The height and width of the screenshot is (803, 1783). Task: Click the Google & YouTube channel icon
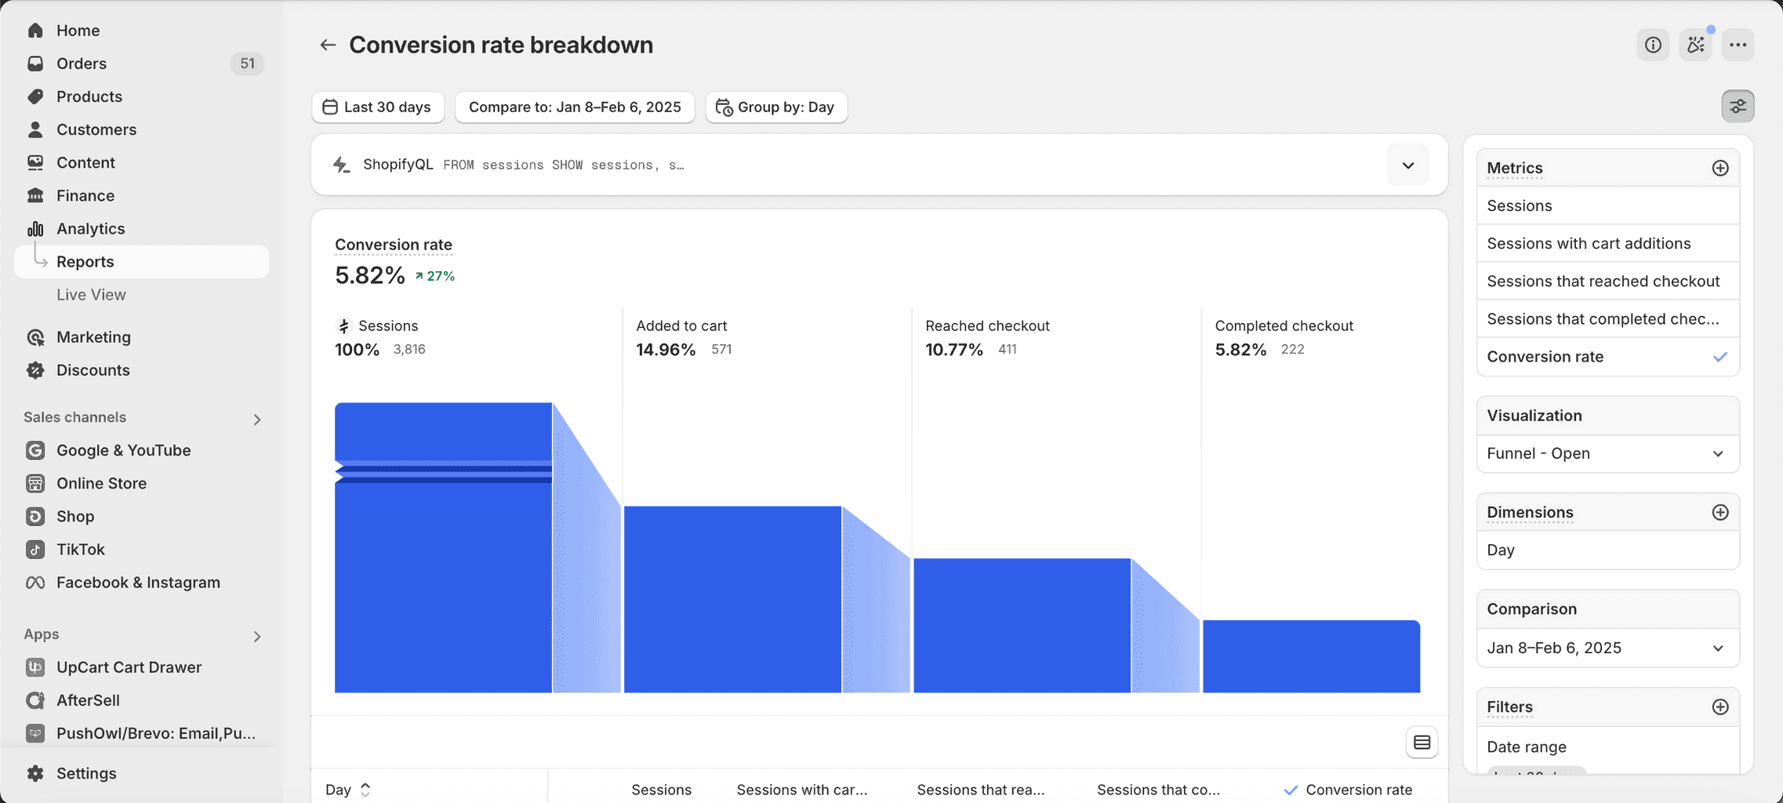[x=35, y=450]
